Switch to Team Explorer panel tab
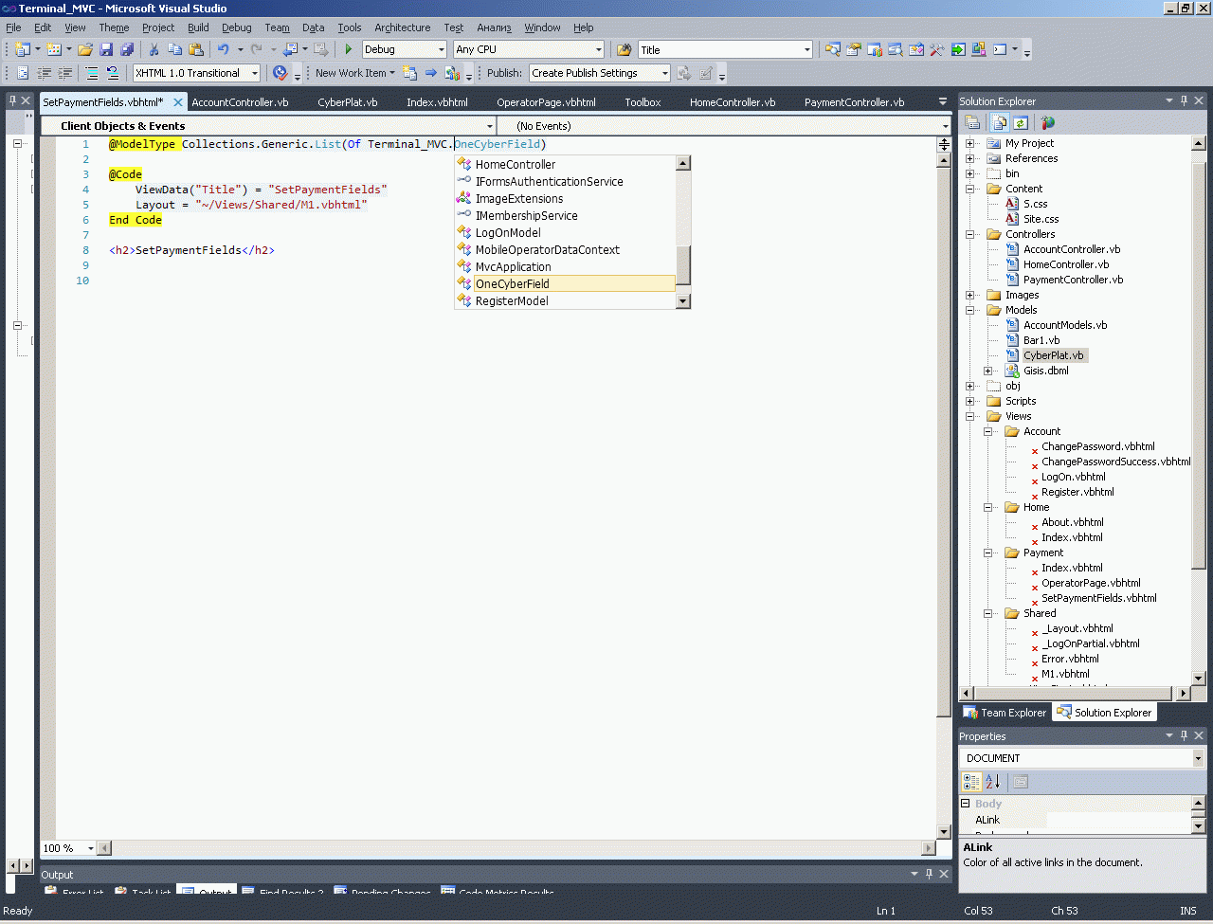Viewport: 1213px width, 924px height. pyautogui.click(x=1005, y=713)
